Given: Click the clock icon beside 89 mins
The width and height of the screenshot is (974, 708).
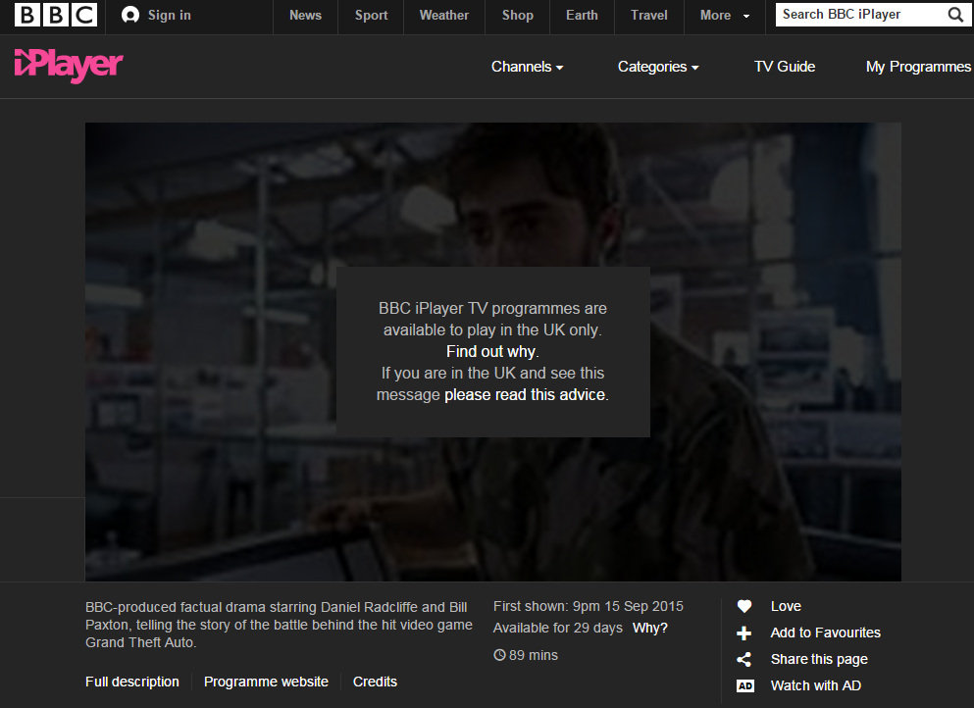Looking at the screenshot, I should [x=499, y=655].
